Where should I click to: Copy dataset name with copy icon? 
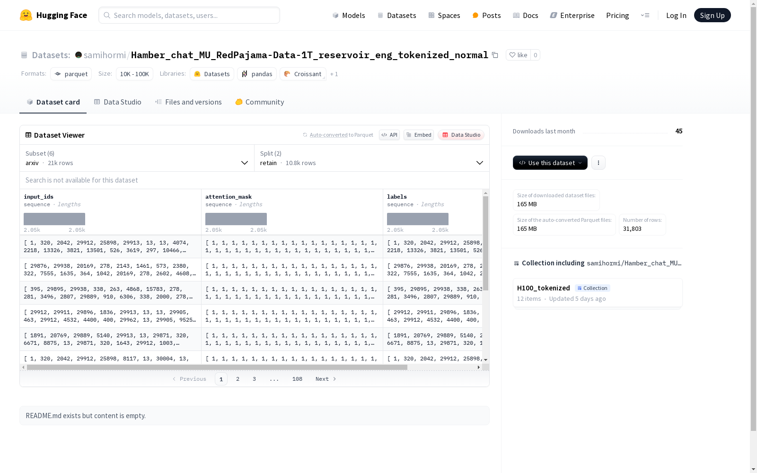(495, 55)
